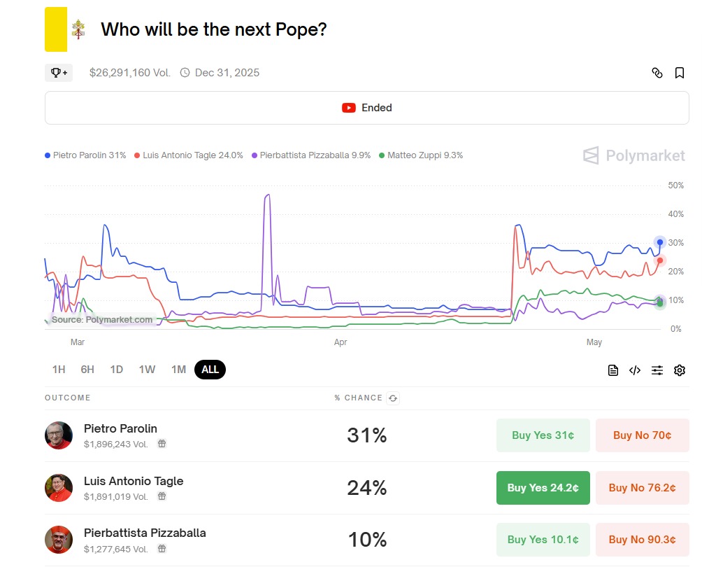The width and height of the screenshot is (702, 567).
Task: Open the chart filter sliders icon
Action: (657, 370)
